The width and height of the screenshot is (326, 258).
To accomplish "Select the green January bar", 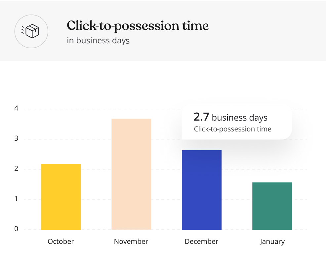I will 272,206.
